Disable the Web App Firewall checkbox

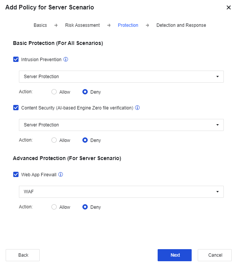[x=16, y=175]
